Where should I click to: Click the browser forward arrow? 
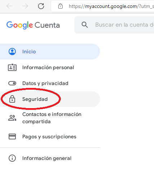point(25,6)
